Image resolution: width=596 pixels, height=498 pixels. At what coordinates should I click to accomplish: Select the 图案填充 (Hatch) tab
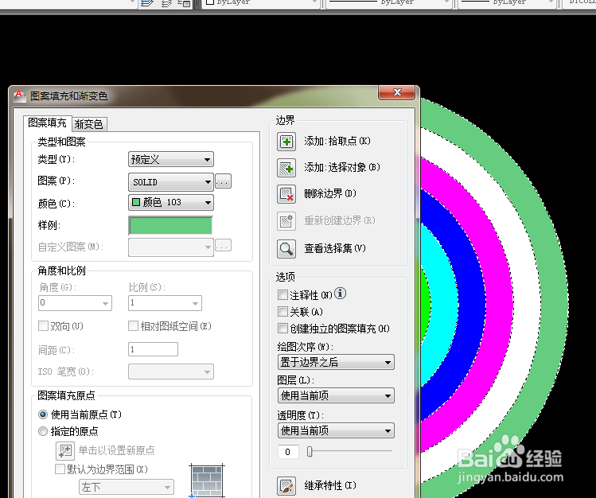point(47,123)
